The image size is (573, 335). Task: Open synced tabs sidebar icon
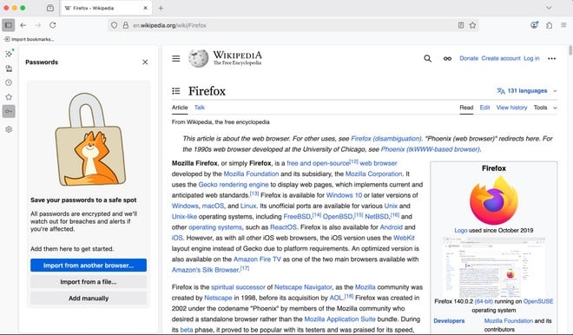pos(9,69)
